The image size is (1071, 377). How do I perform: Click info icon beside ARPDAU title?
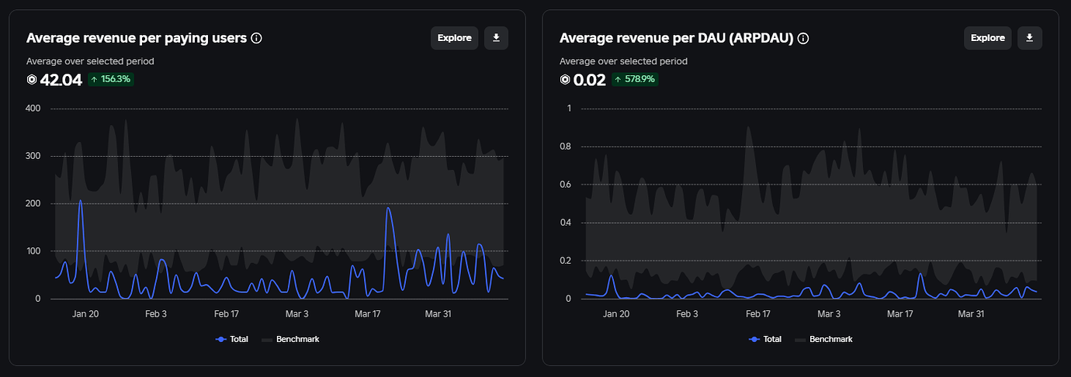tap(803, 38)
